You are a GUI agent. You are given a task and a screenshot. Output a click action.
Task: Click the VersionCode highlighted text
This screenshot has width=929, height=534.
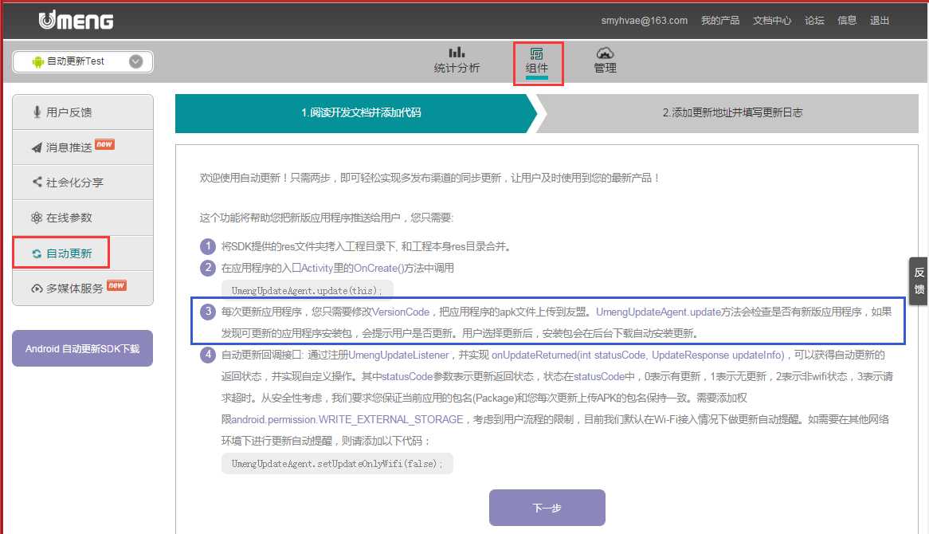tap(401, 312)
